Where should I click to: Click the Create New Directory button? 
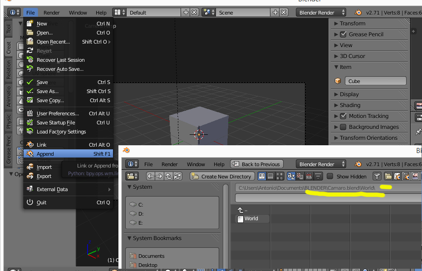click(x=222, y=176)
